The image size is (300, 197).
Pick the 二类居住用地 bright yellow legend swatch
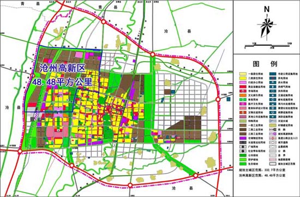pyautogui.click(x=243, y=78)
